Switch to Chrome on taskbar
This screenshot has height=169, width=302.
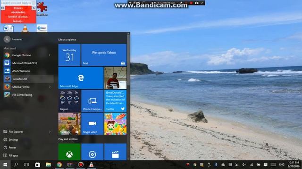[x=59, y=165]
